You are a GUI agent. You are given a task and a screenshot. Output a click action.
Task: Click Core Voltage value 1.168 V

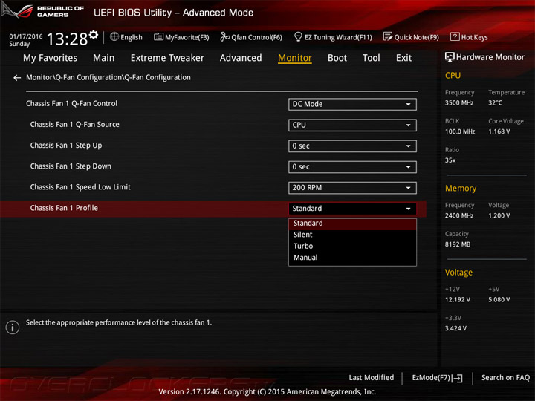499,131
